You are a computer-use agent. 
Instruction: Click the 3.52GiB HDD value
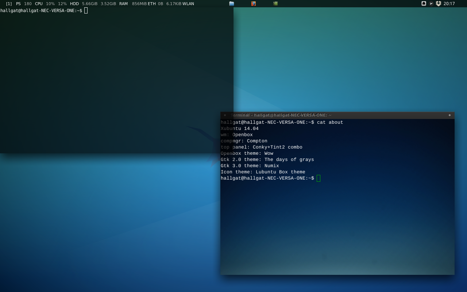click(x=108, y=4)
